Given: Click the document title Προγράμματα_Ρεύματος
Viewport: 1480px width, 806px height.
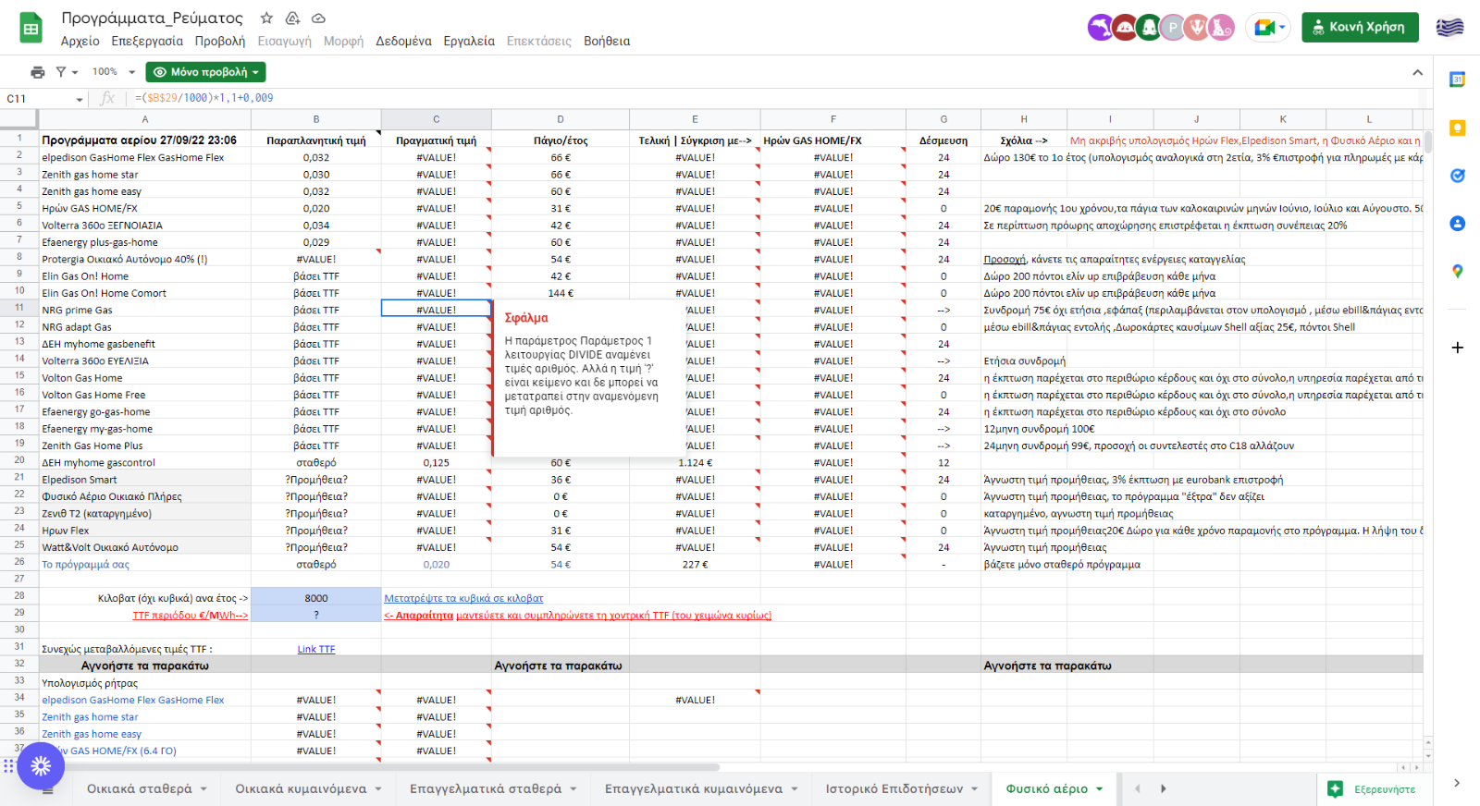Looking at the screenshot, I should pos(153,18).
